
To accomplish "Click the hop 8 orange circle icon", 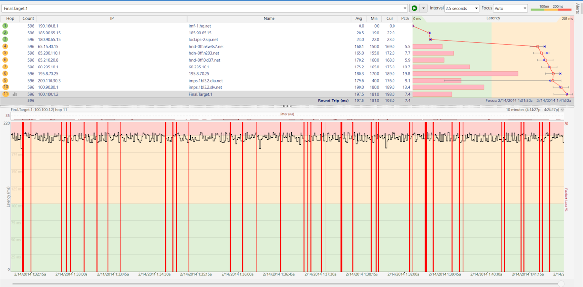I will 5,73.
